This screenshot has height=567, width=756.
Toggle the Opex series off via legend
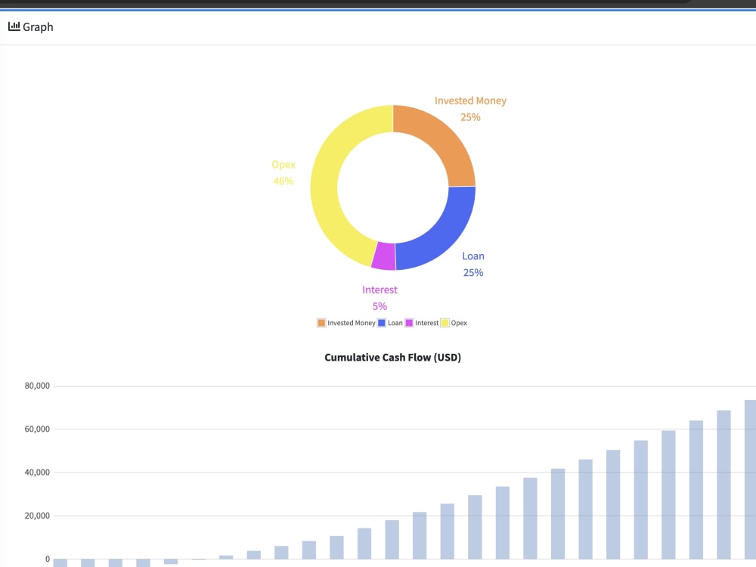click(457, 323)
